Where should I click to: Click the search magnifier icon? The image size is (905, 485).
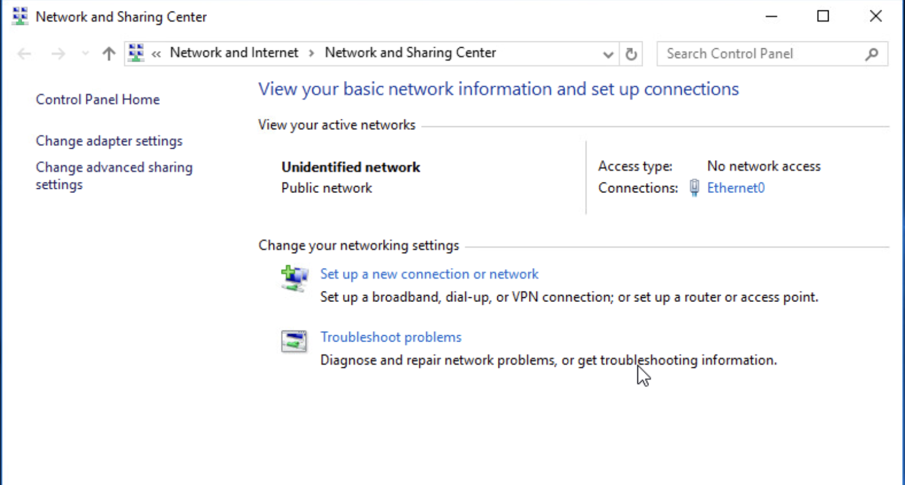pos(872,54)
